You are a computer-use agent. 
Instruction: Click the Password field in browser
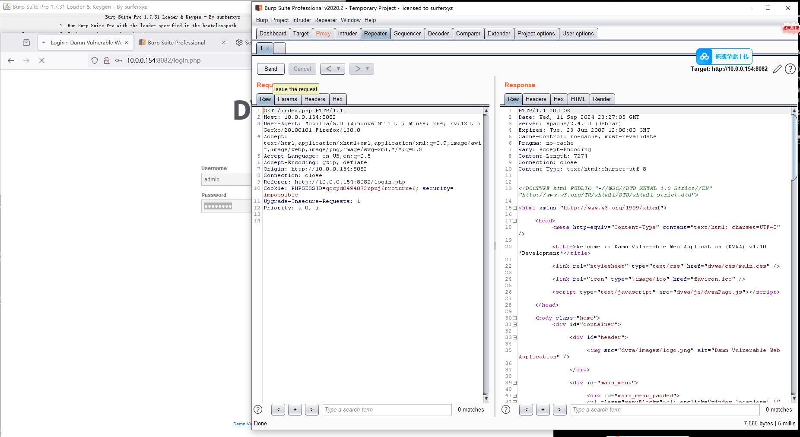point(226,206)
